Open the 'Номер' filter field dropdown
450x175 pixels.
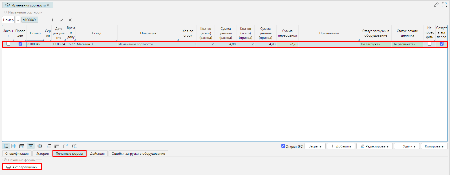pyautogui.click(x=8, y=20)
